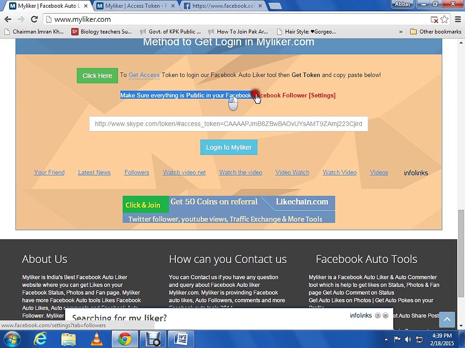Click the Facebook Auto Tools heading
Image resolution: width=465 pixels, height=348 pixels.
click(367, 259)
